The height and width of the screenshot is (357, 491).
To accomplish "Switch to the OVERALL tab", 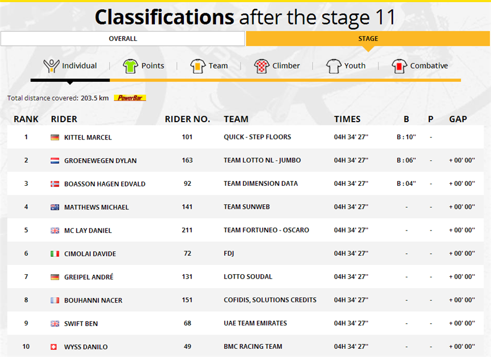I will (123, 39).
